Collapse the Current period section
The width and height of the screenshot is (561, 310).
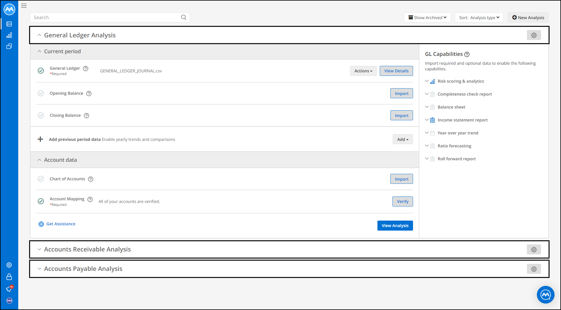(39, 51)
